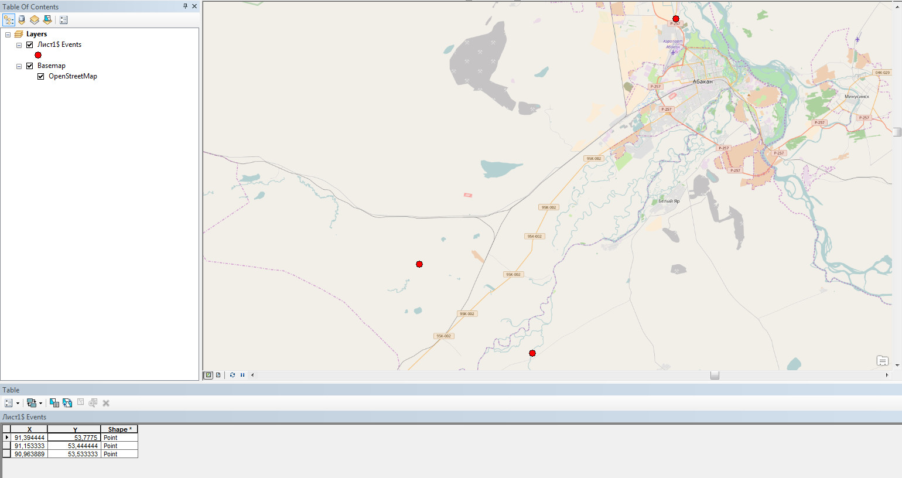902x478 pixels.
Task: Select the OpenStreetMap sublayer name
Action: pyautogui.click(x=73, y=76)
